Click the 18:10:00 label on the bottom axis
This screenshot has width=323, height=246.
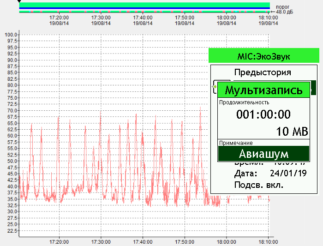268,241
